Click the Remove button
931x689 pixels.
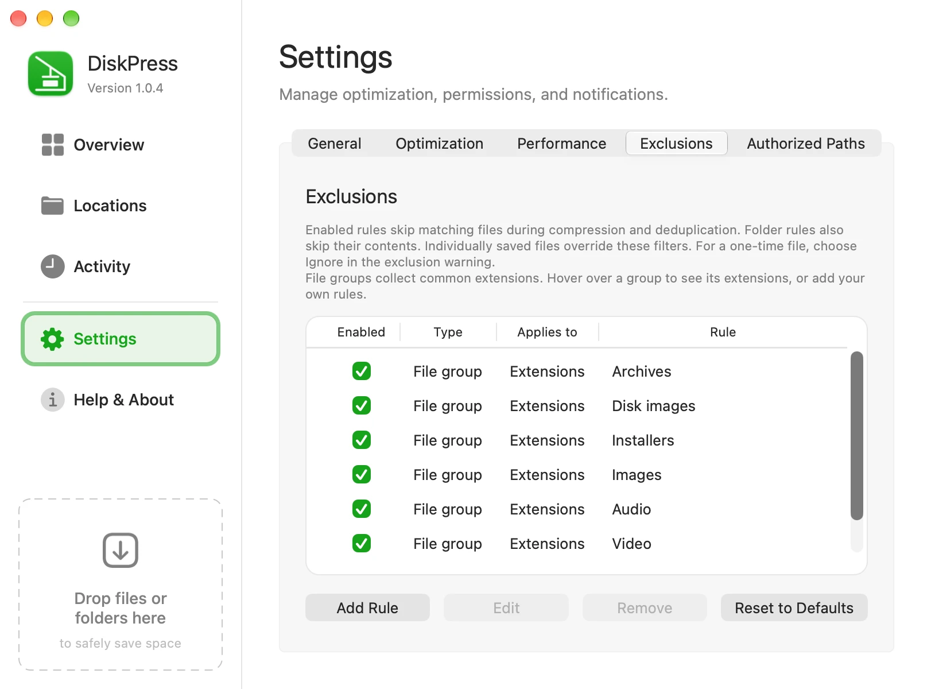tap(645, 607)
